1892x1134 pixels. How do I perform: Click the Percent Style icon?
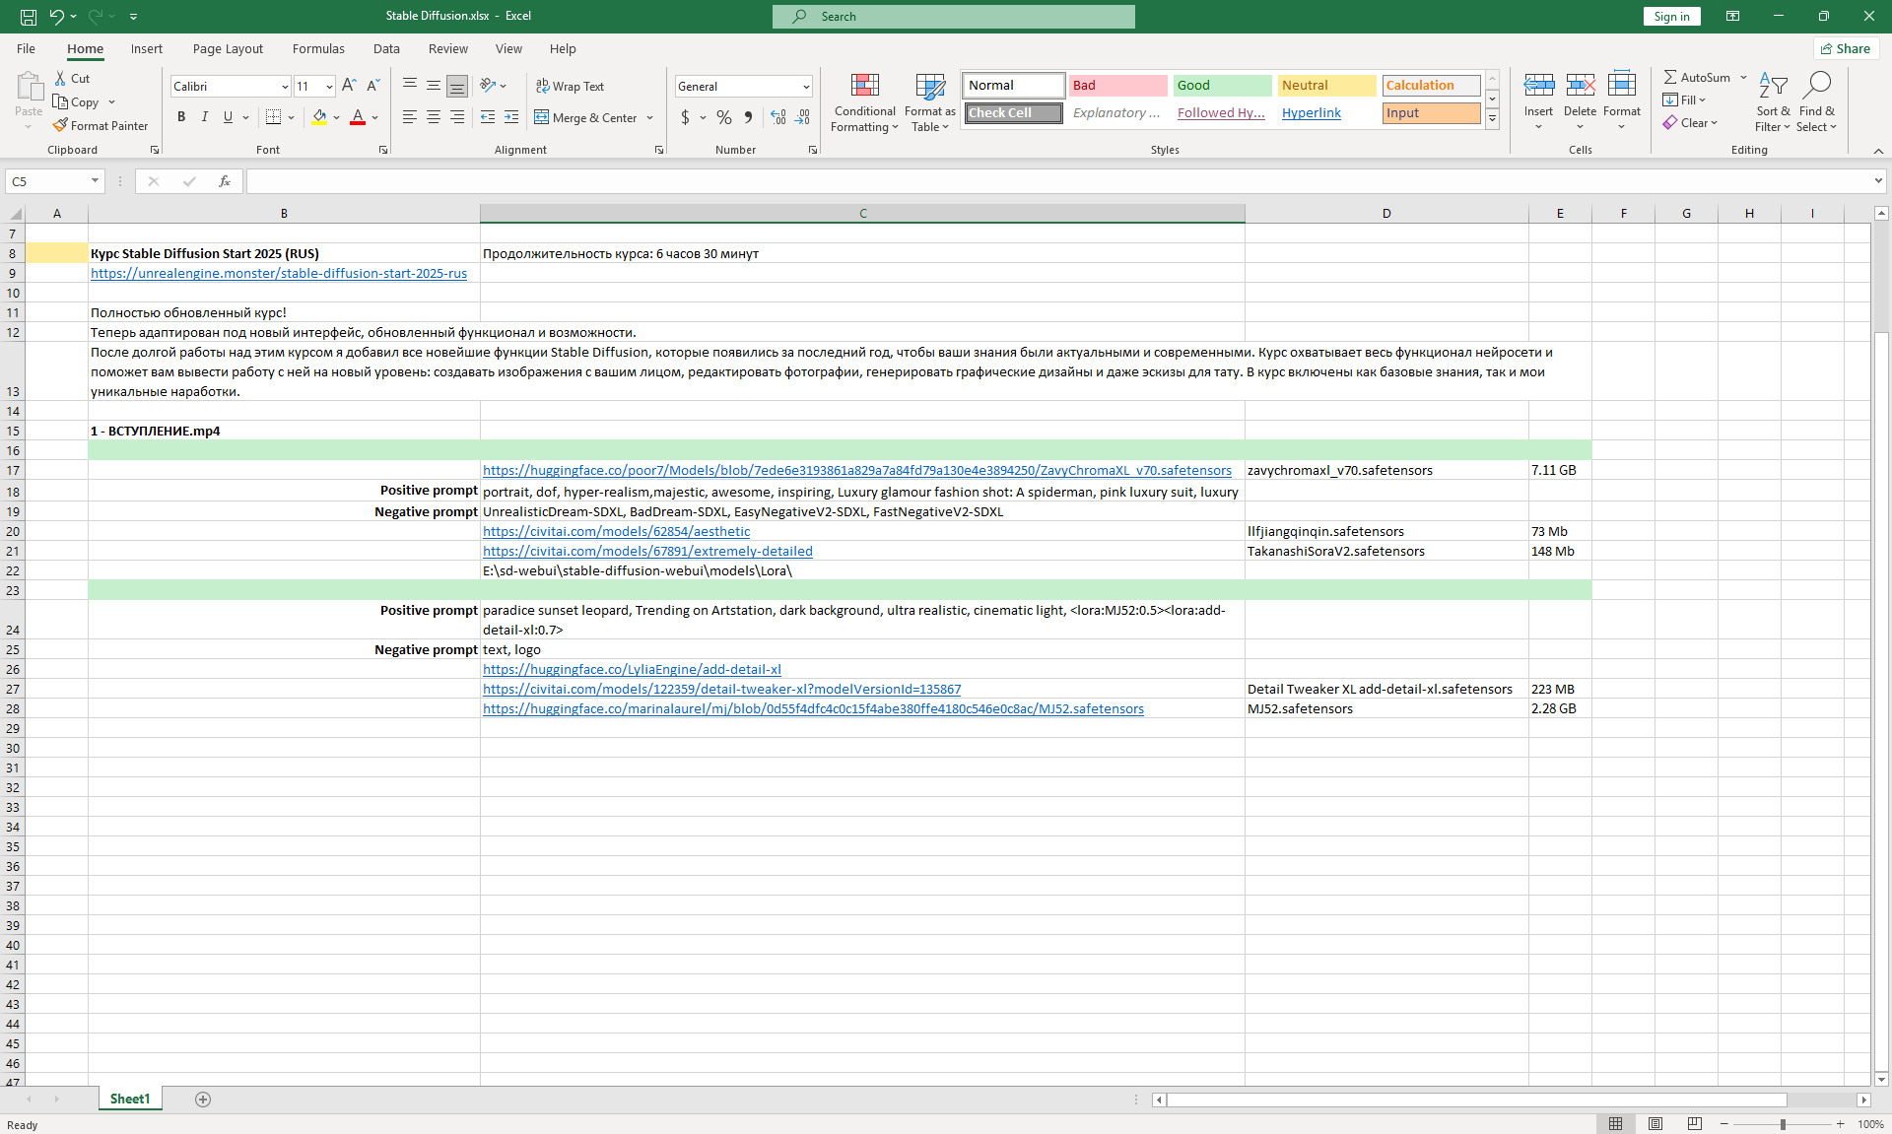point(724,117)
